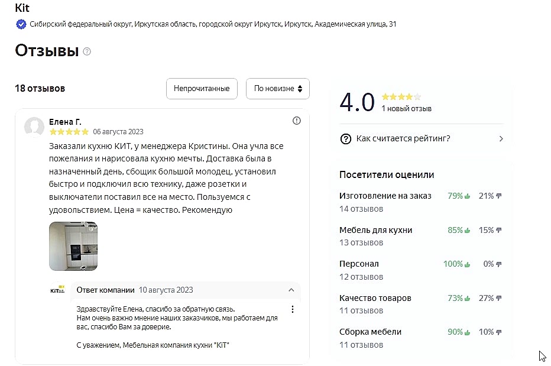
Task: Toggle the Непрочитанные reviews filter
Action: [202, 89]
